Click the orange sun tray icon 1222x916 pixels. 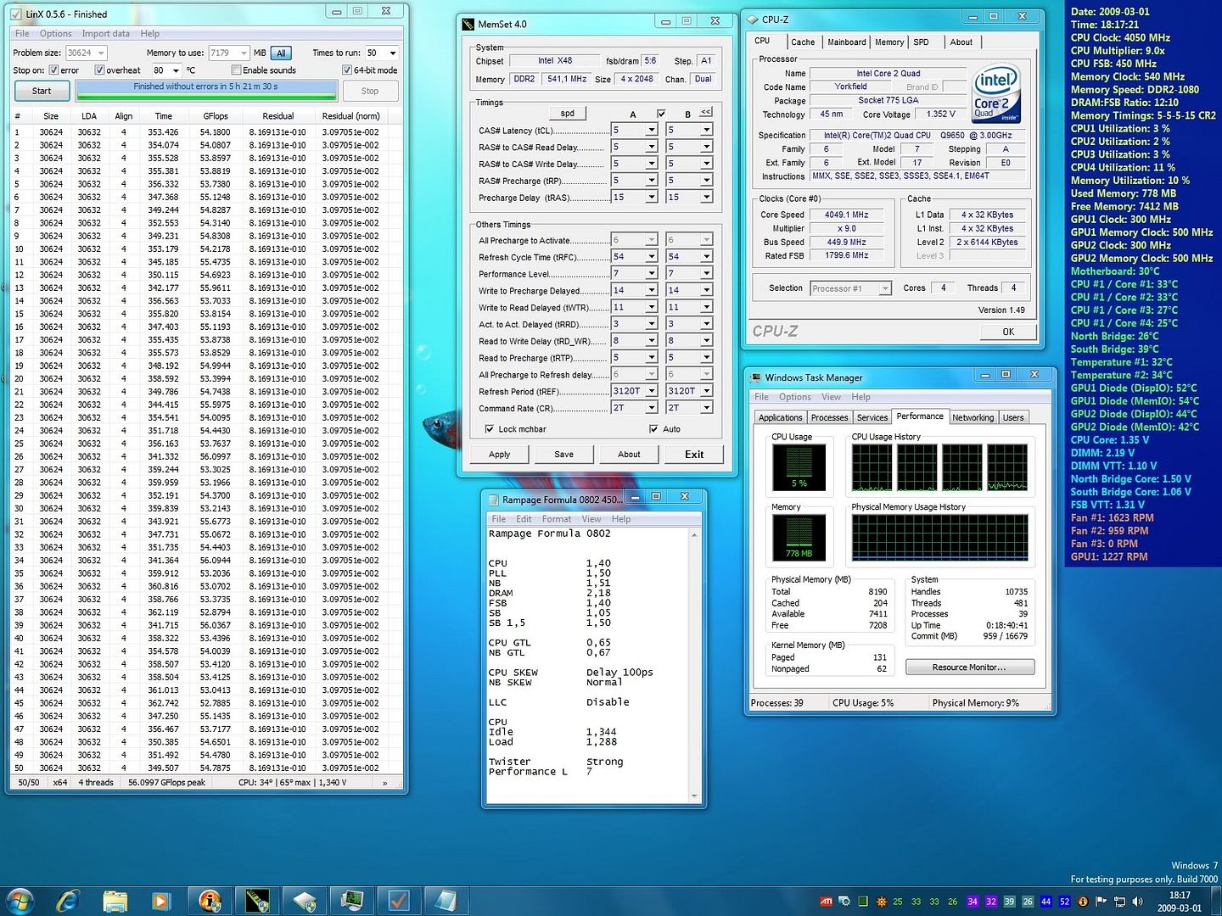[x=882, y=902]
